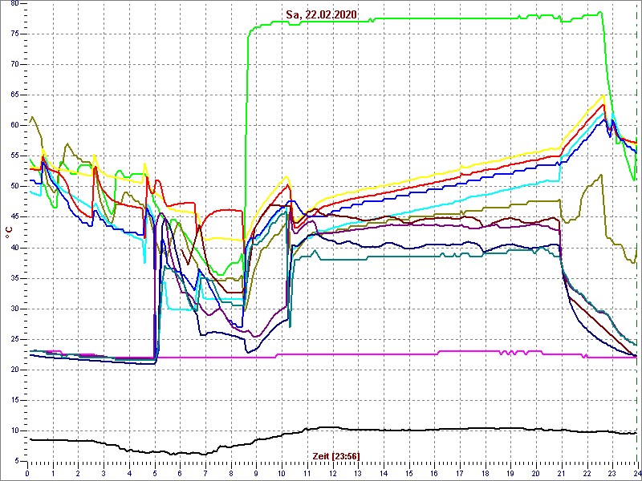Screen dimensions: 642x481
Task: Click hour 19 on the time axis
Action: click(510, 472)
